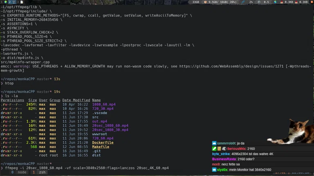Click the Dockerfile entry in file listing
The height and width of the screenshot is (176, 314).
coord(103,143)
